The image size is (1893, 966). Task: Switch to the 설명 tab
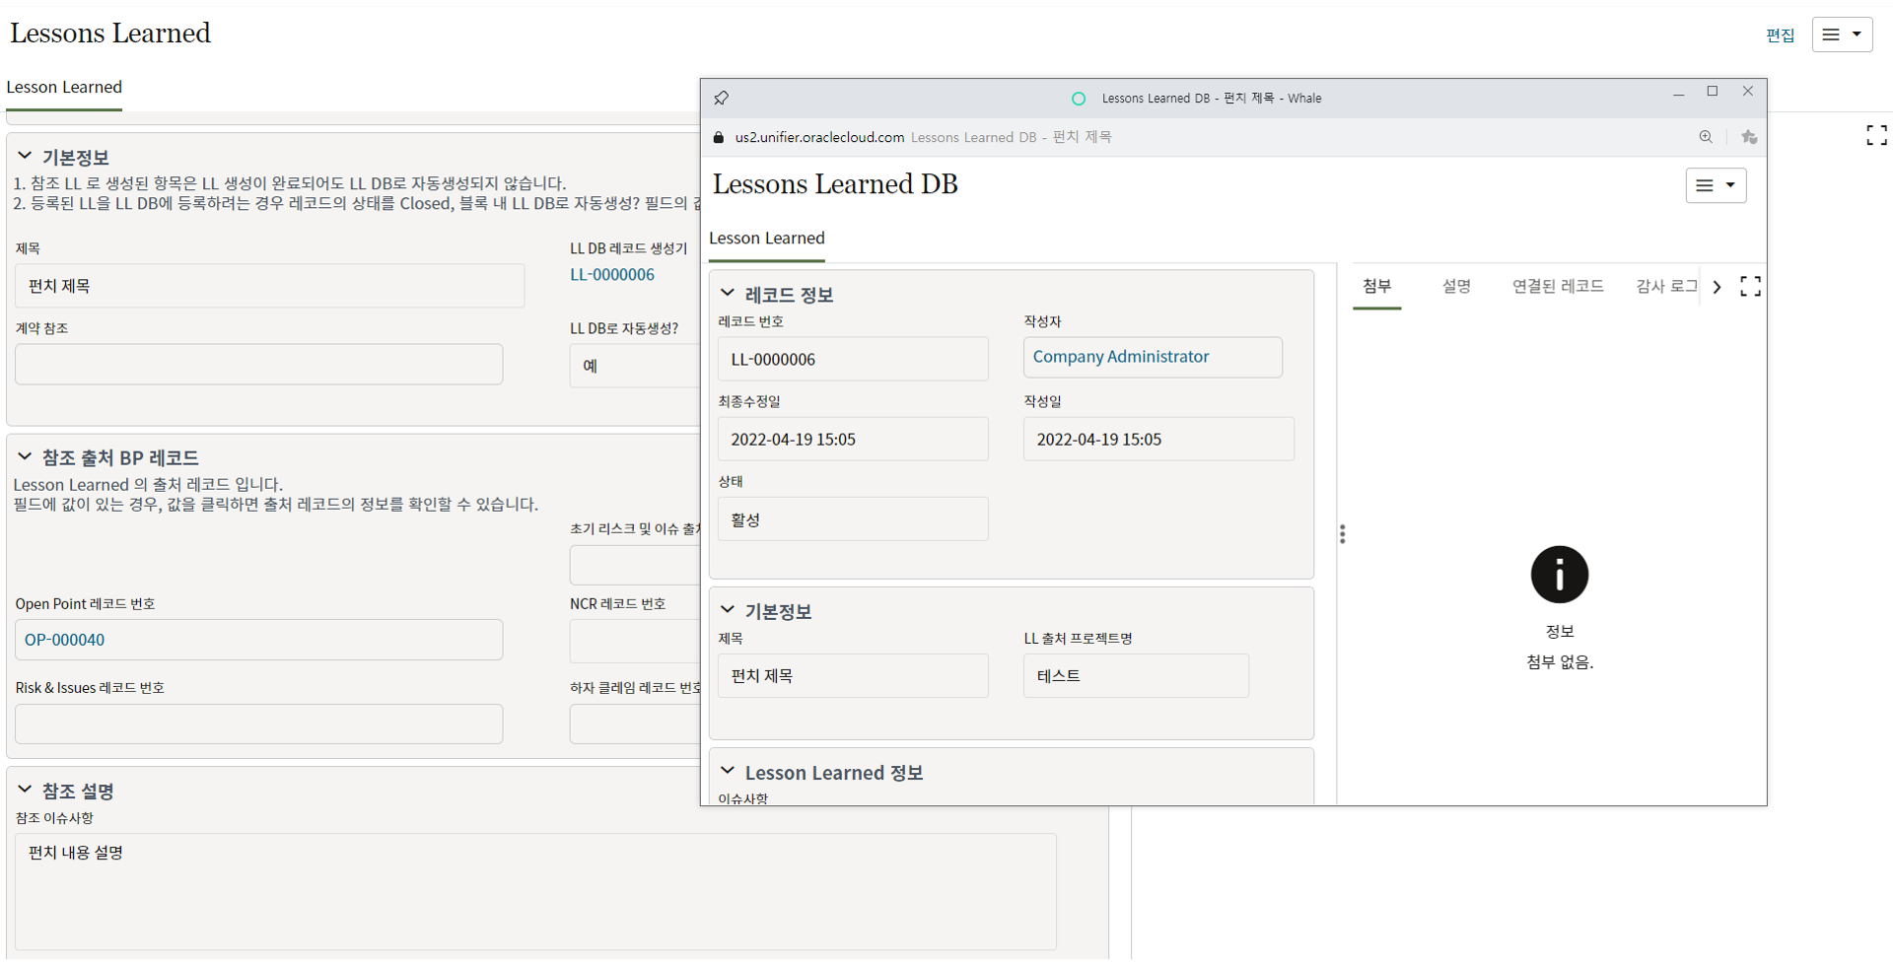1456,286
